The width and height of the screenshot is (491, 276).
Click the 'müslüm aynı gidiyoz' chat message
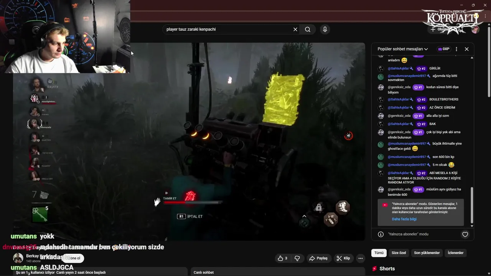424,192
